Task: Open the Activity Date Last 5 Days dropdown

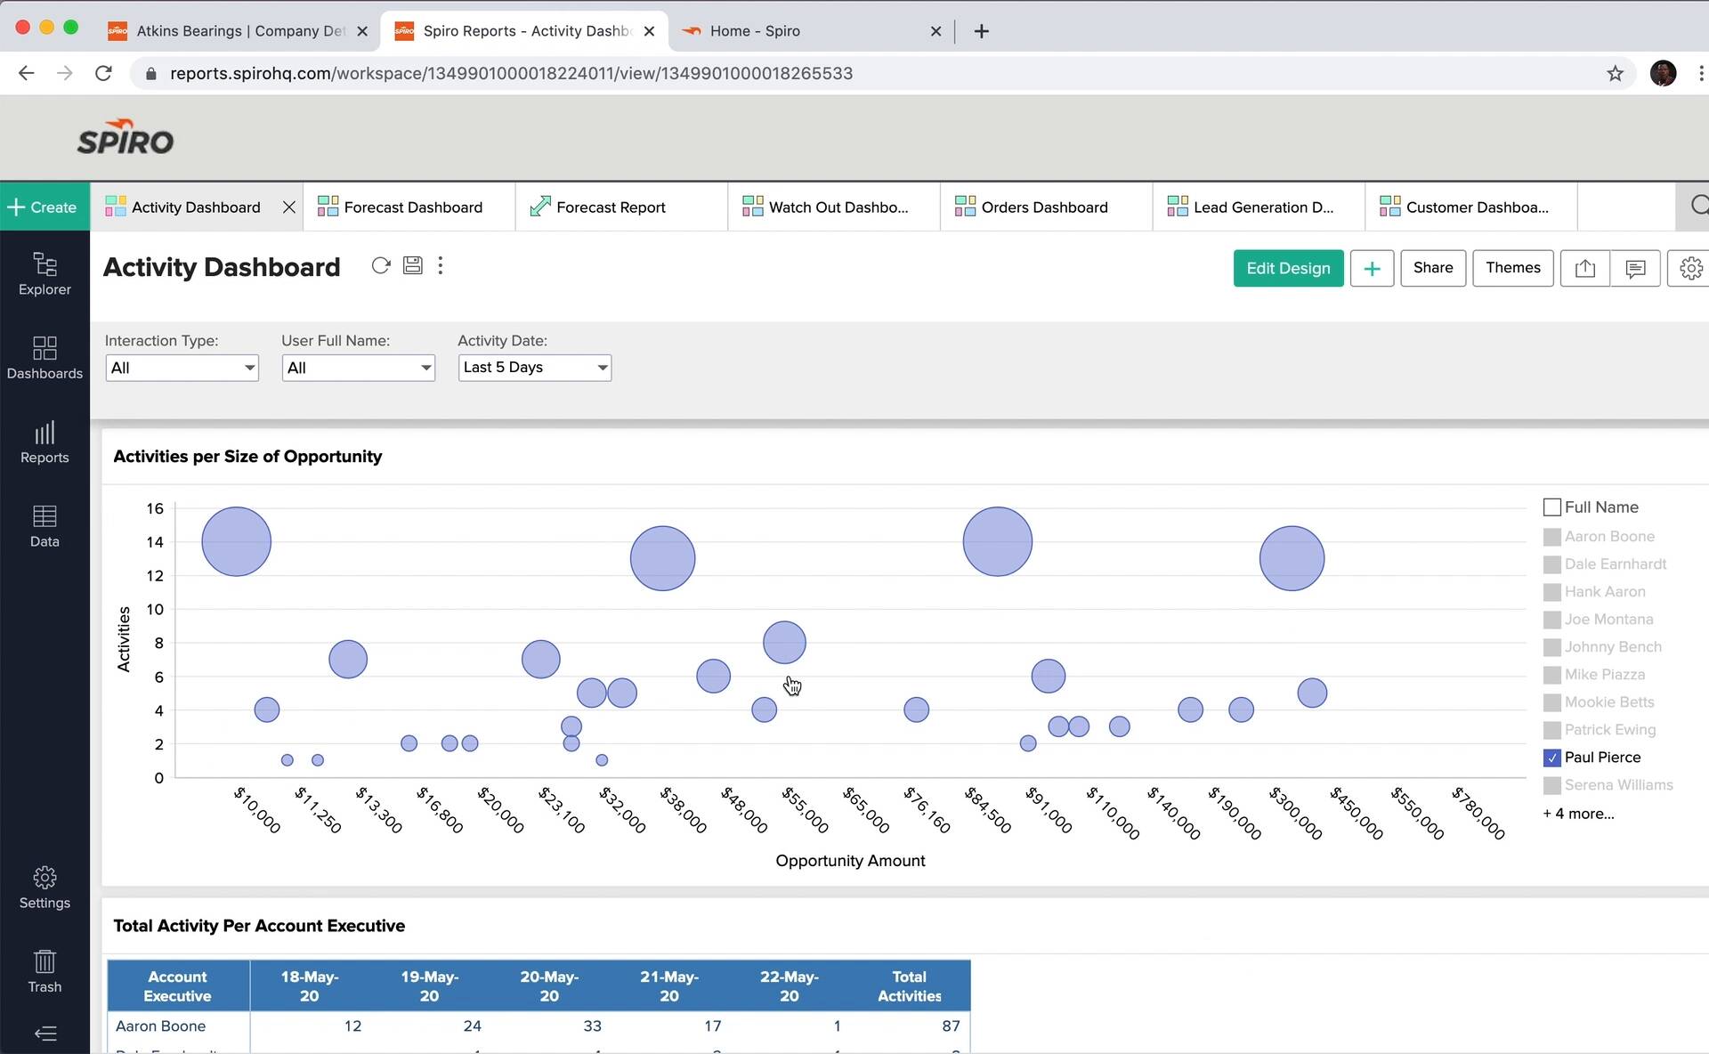Action: click(x=534, y=368)
